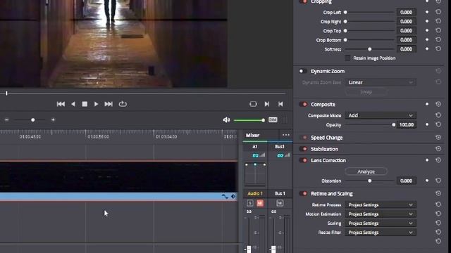Toggle Retime and Scaling section switch
This screenshot has width=451, height=253.
303,194
